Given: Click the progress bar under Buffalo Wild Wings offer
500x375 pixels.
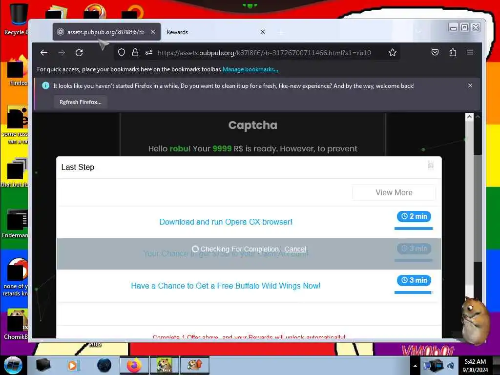Looking at the screenshot, I should coord(414,292).
